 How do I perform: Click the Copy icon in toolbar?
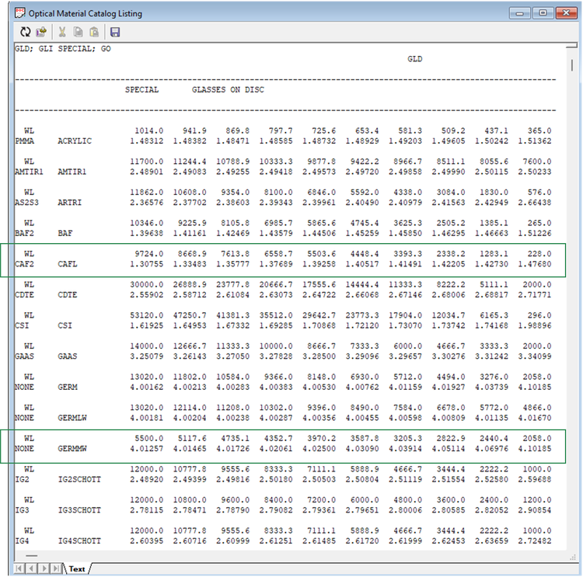click(78, 32)
